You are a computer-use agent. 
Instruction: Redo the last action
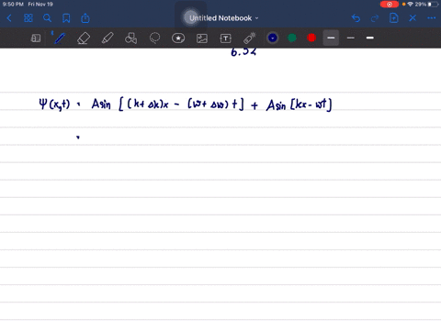pyautogui.click(x=375, y=18)
